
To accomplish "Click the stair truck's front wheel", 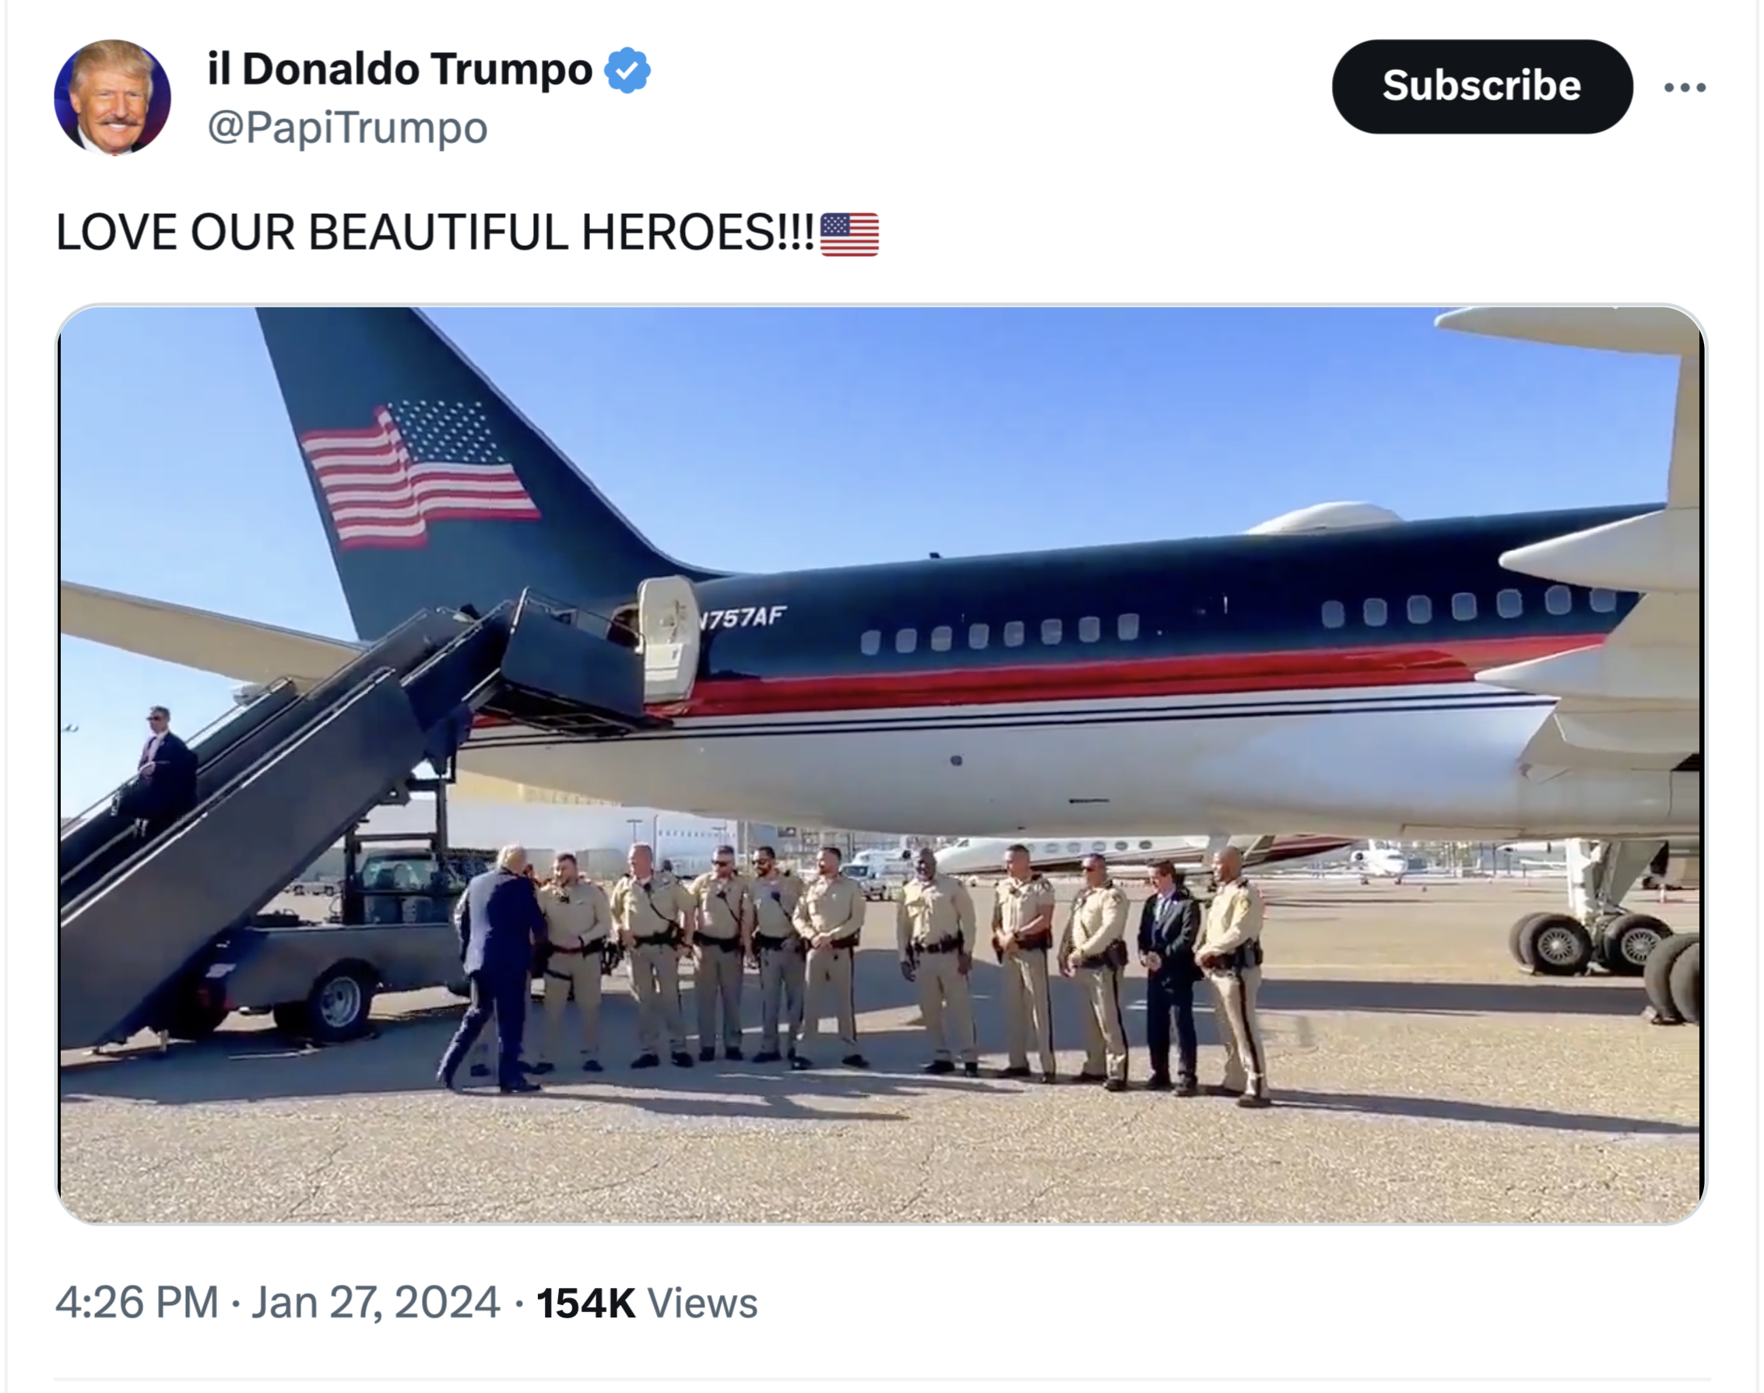I will point(338,1003).
